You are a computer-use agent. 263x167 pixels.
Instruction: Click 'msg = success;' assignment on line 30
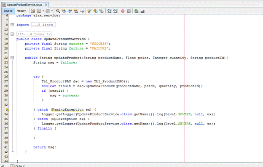point(64,95)
